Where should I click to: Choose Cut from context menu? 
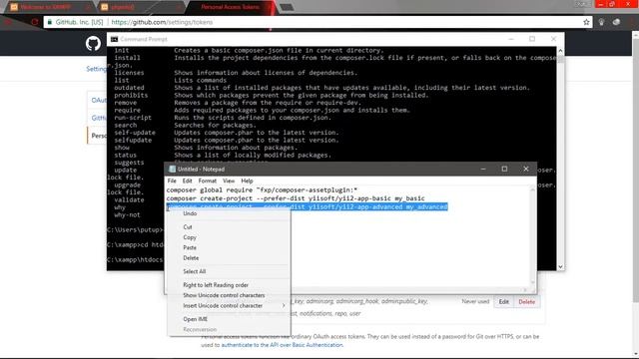(188, 227)
